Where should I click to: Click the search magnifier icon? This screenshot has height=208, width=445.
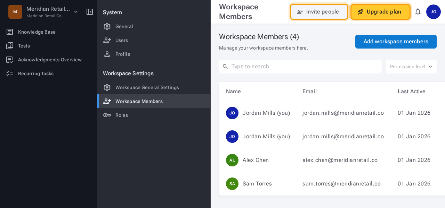(x=225, y=67)
